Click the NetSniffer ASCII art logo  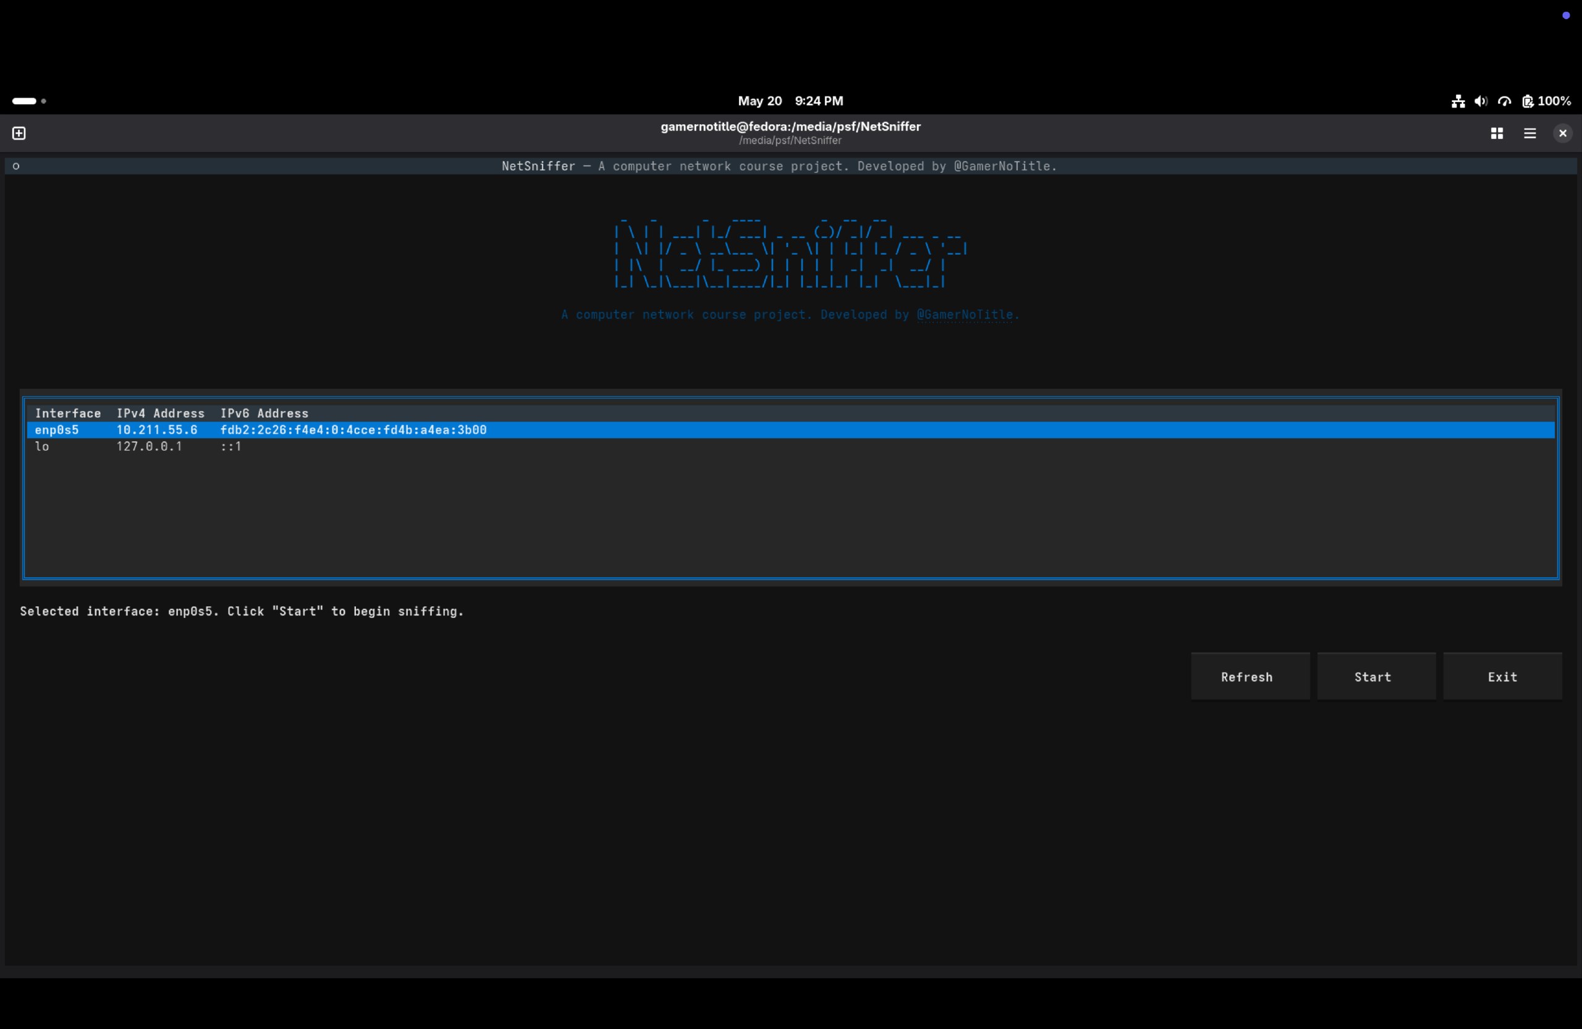tap(790, 253)
